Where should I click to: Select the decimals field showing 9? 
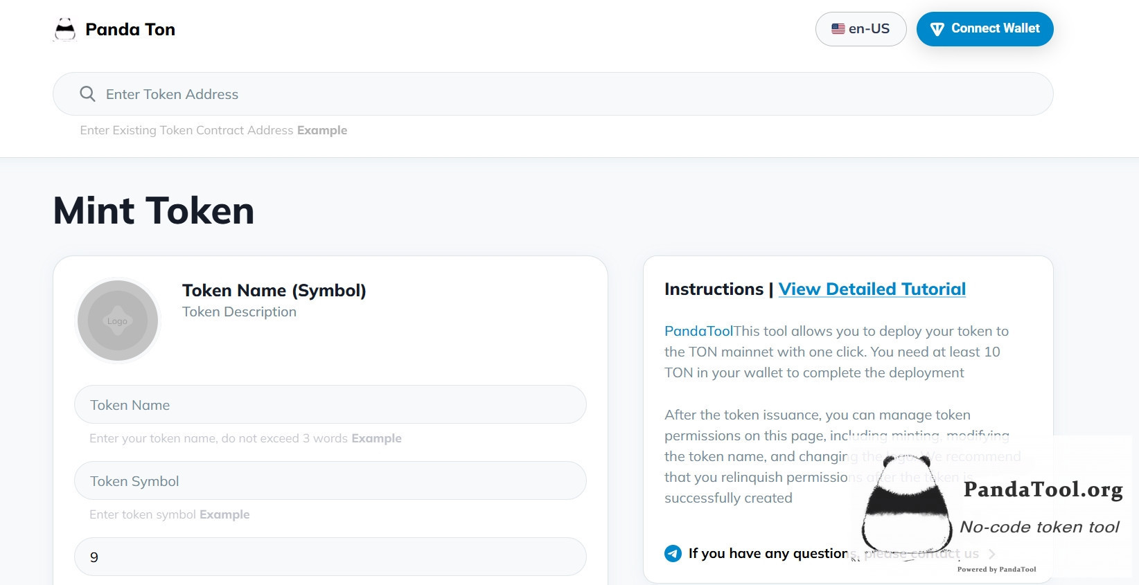tap(330, 557)
